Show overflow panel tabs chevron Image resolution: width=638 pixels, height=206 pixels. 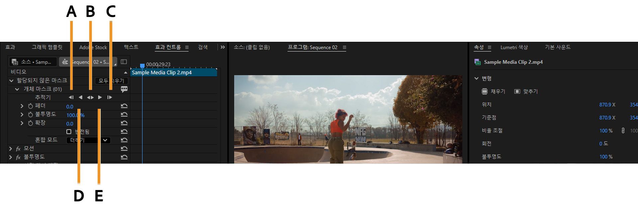(x=223, y=47)
